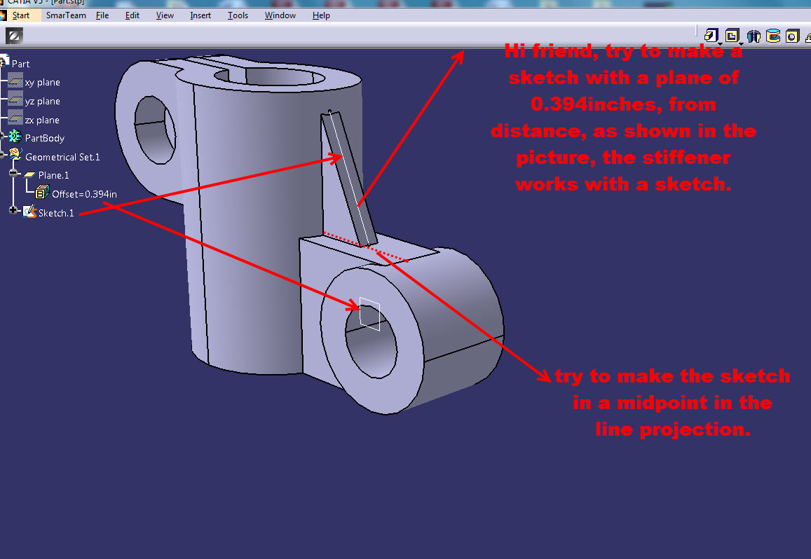Click the white sketch plane outline in hole
This screenshot has height=559, width=811.
(x=370, y=314)
